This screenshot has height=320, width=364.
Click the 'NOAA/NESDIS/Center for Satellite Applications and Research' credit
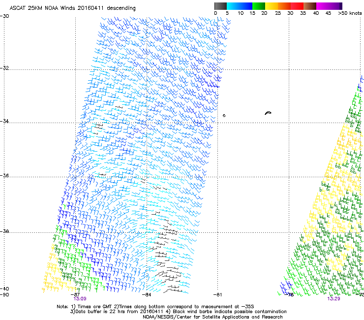click(x=212, y=317)
